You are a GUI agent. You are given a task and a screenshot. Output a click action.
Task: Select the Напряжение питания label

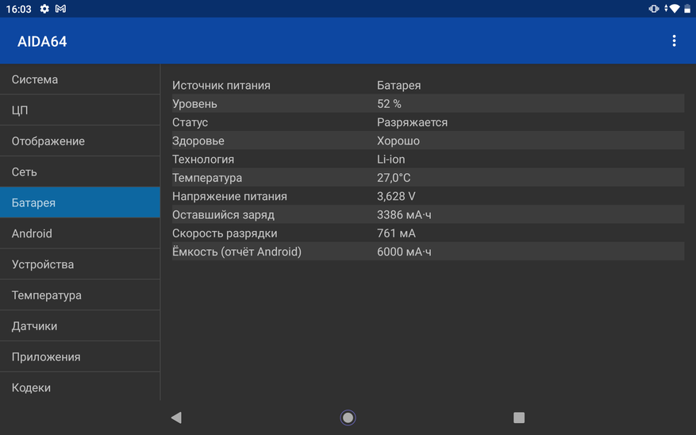click(229, 196)
